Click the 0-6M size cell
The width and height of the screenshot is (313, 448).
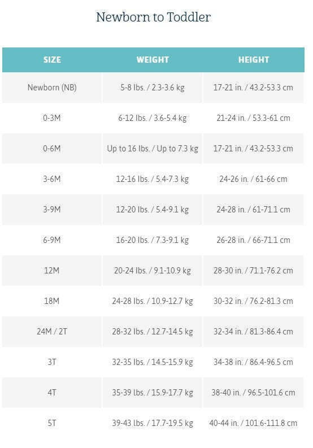pyautogui.click(x=52, y=148)
